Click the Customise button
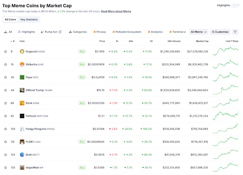 pos(220,32)
